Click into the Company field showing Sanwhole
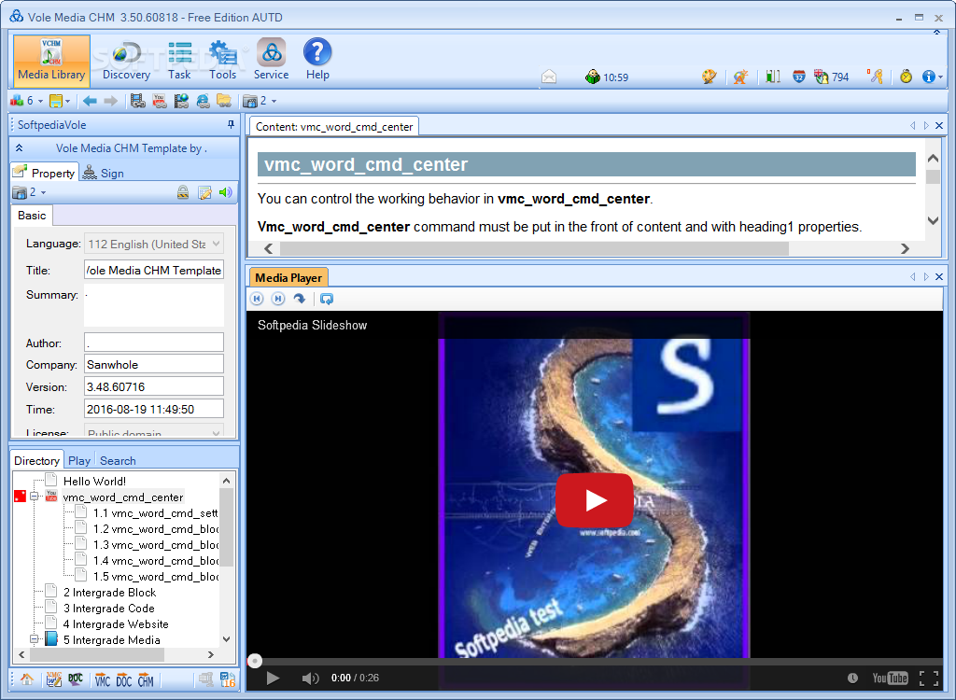The height and width of the screenshot is (700, 956). [x=154, y=365]
